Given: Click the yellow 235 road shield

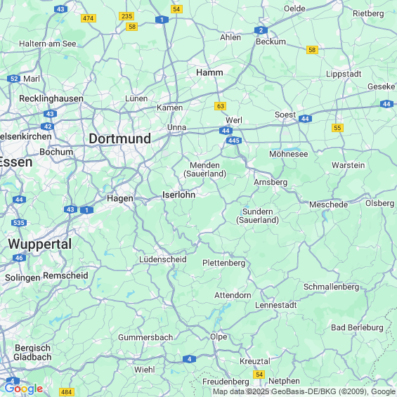Looking at the screenshot, I should pyautogui.click(x=126, y=16).
